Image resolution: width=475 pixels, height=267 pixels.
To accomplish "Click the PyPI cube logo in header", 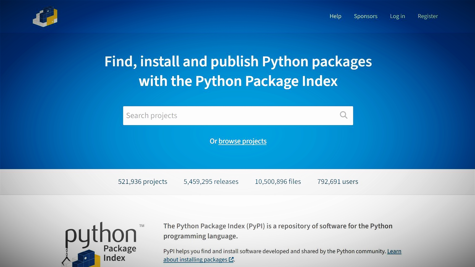I will [x=45, y=16].
